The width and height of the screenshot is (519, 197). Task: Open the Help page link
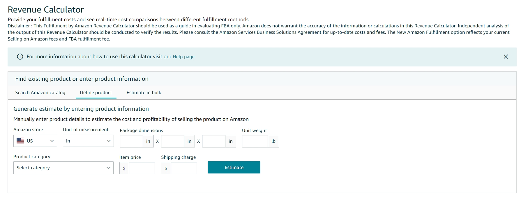[x=183, y=57]
